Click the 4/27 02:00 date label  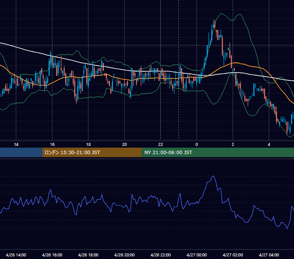coord(233,255)
